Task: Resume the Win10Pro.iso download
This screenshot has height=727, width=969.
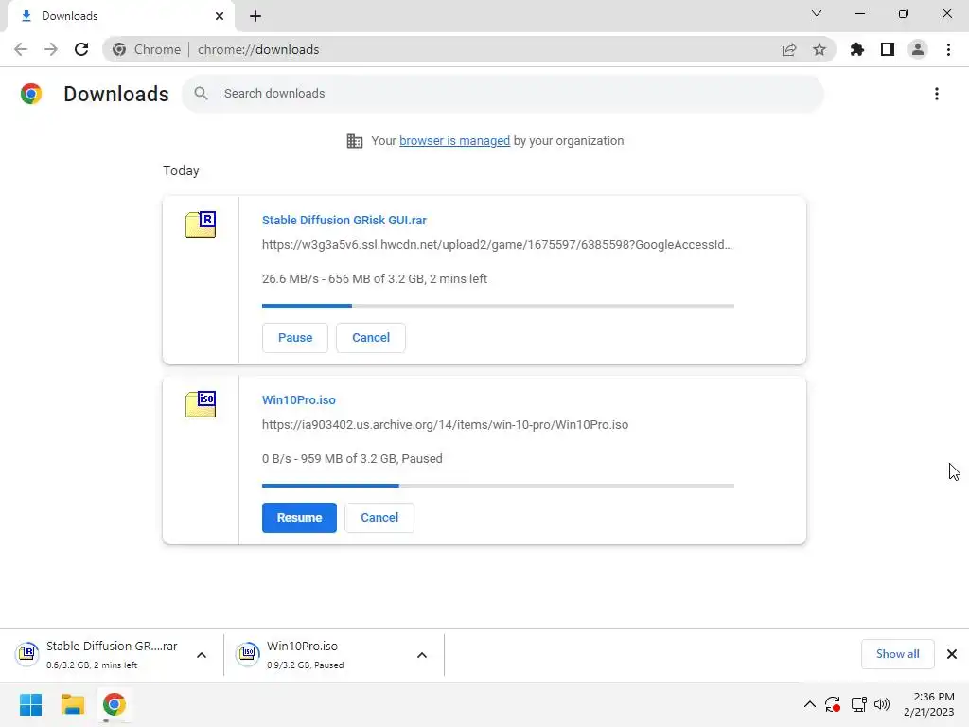Action: pos(299,518)
